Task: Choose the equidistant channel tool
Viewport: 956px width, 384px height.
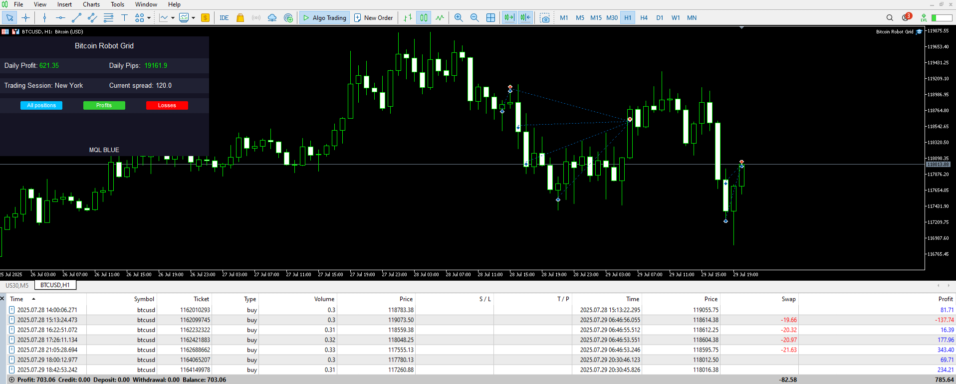Action: point(92,18)
